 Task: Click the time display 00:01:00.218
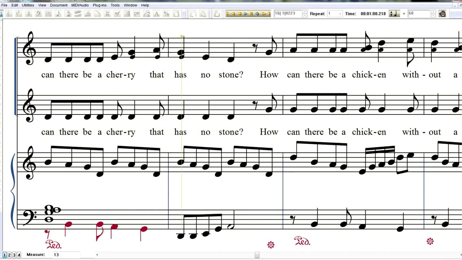coord(373,14)
